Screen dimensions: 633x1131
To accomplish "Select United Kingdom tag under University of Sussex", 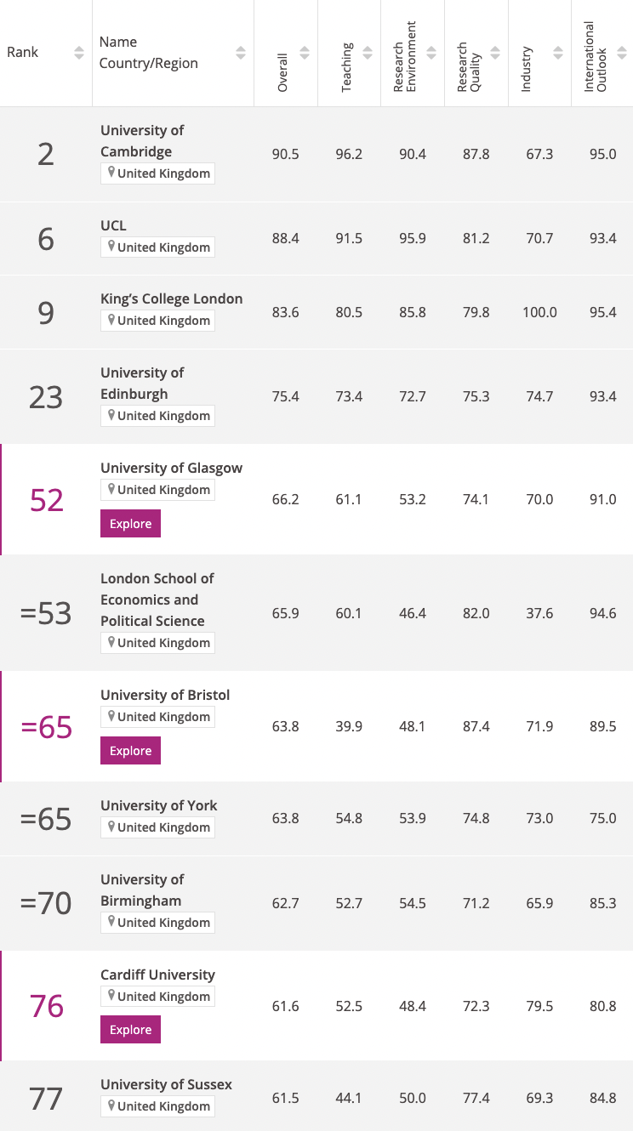I will (x=157, y=1106).
